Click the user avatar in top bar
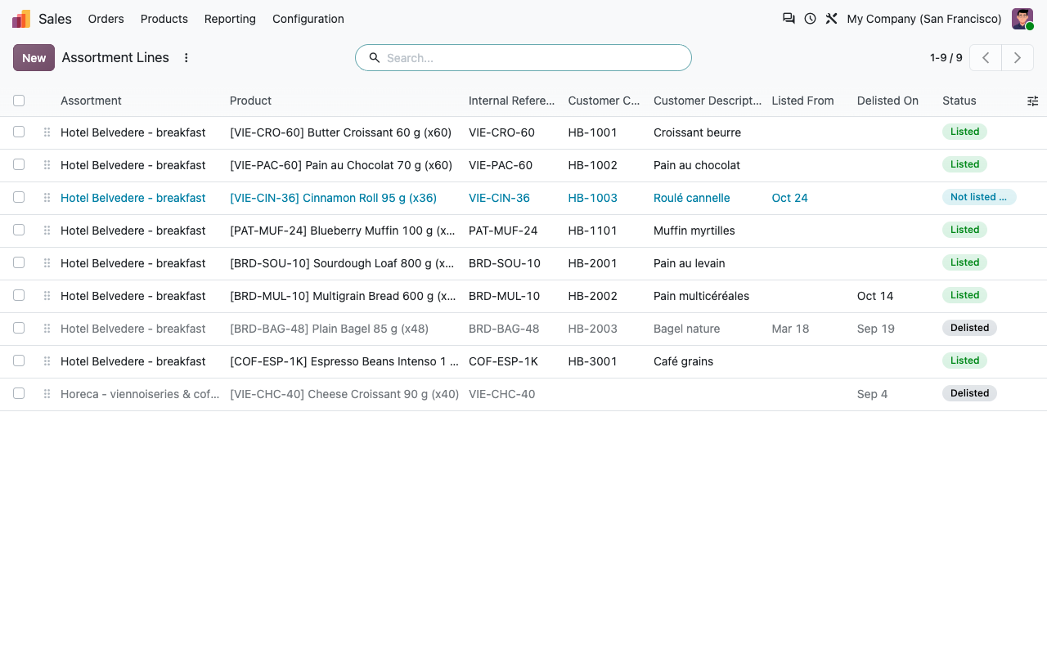The width and height of the screenshot is (1047, 654). tap(1022, 19)
